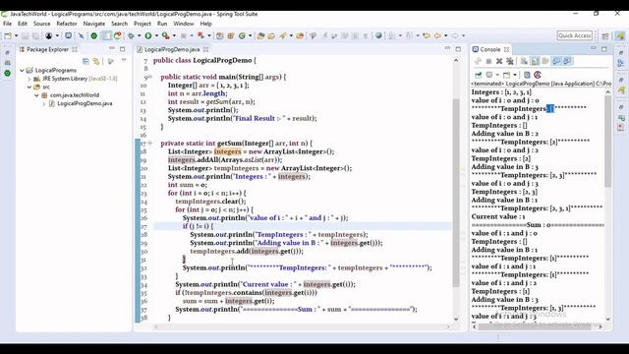Click the green Boot Dashboard icon in toolbar
Screen dimensions: 629x354
[x=94, y=35]
